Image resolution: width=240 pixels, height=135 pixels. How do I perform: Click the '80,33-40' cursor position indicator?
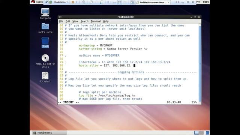tap(174, 102)
